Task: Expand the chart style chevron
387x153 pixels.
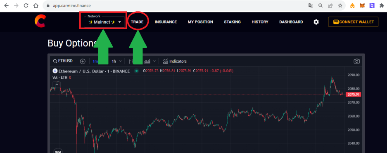Action: click(154, 61)
